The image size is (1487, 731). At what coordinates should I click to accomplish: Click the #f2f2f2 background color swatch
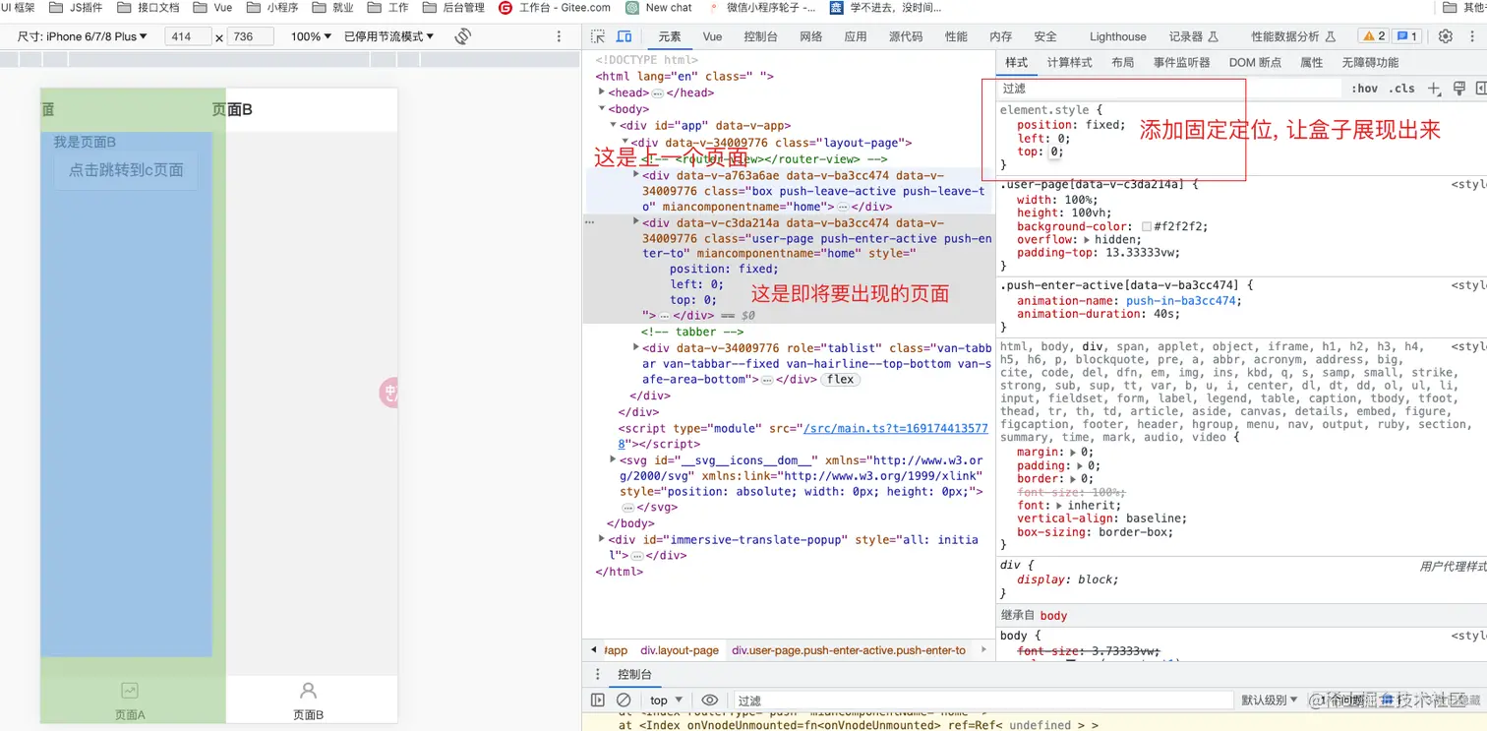pyautogui.click(x=1147, y=226)
